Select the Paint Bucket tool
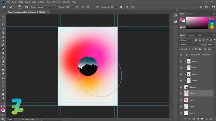 [3, 66]
